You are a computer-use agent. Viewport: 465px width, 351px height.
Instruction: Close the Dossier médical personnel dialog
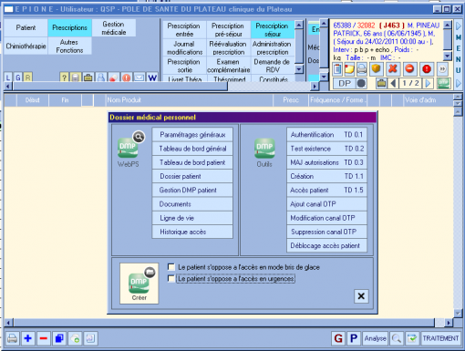pos(361,296)
